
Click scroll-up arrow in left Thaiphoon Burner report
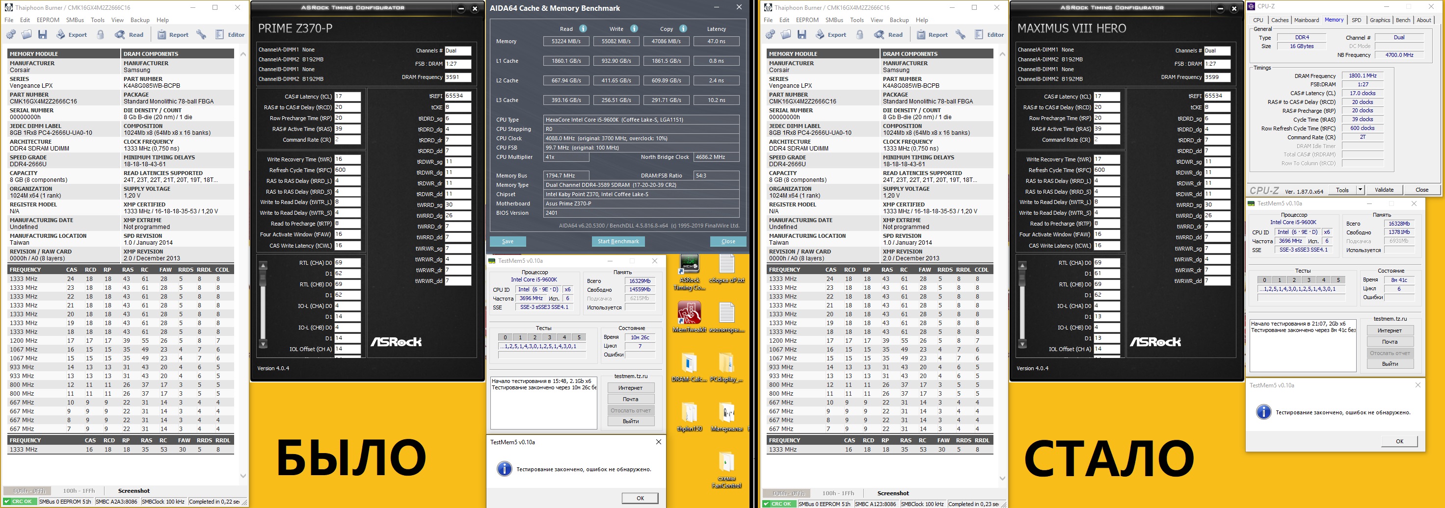pos(243,54)
